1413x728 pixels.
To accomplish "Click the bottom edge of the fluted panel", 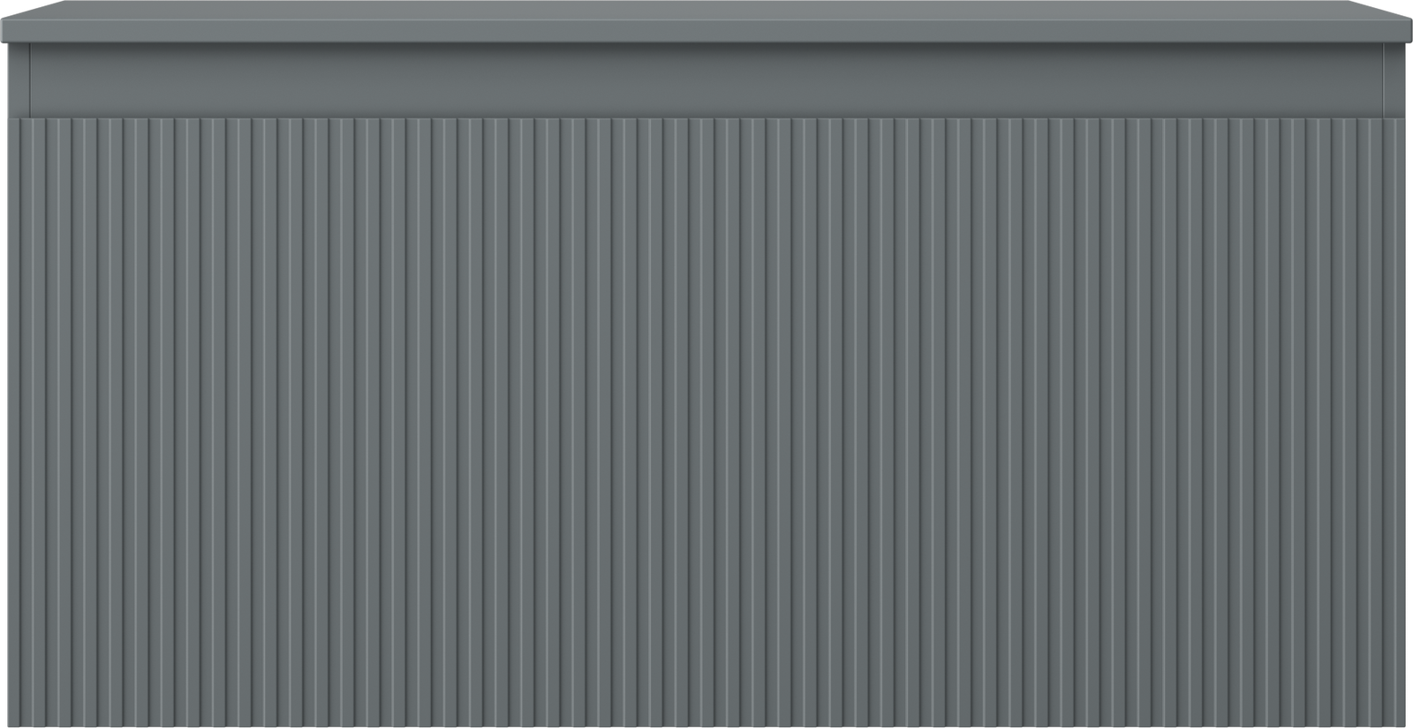I will click(706, 724).
